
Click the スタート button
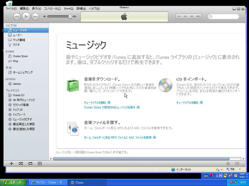[x=13, y=182]
